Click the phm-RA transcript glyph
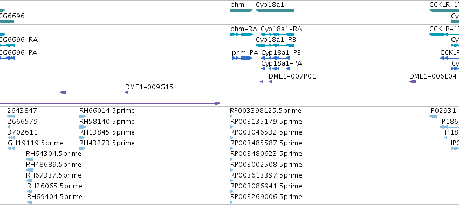 pos(242,34)
